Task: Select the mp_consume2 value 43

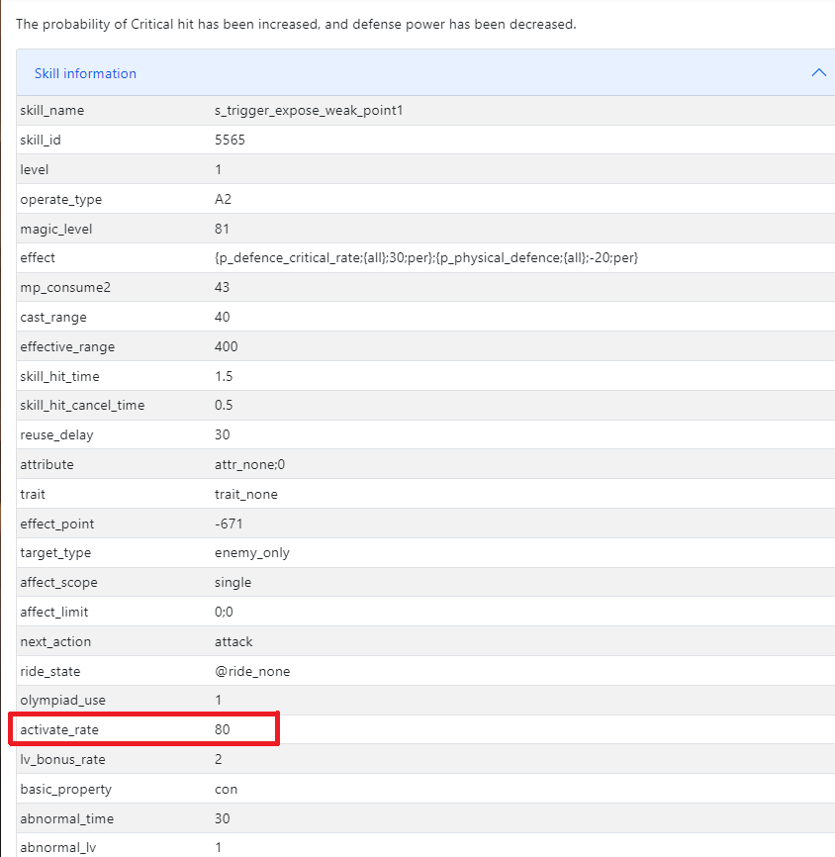Action: pyautogui.click(x=223, y=288)
